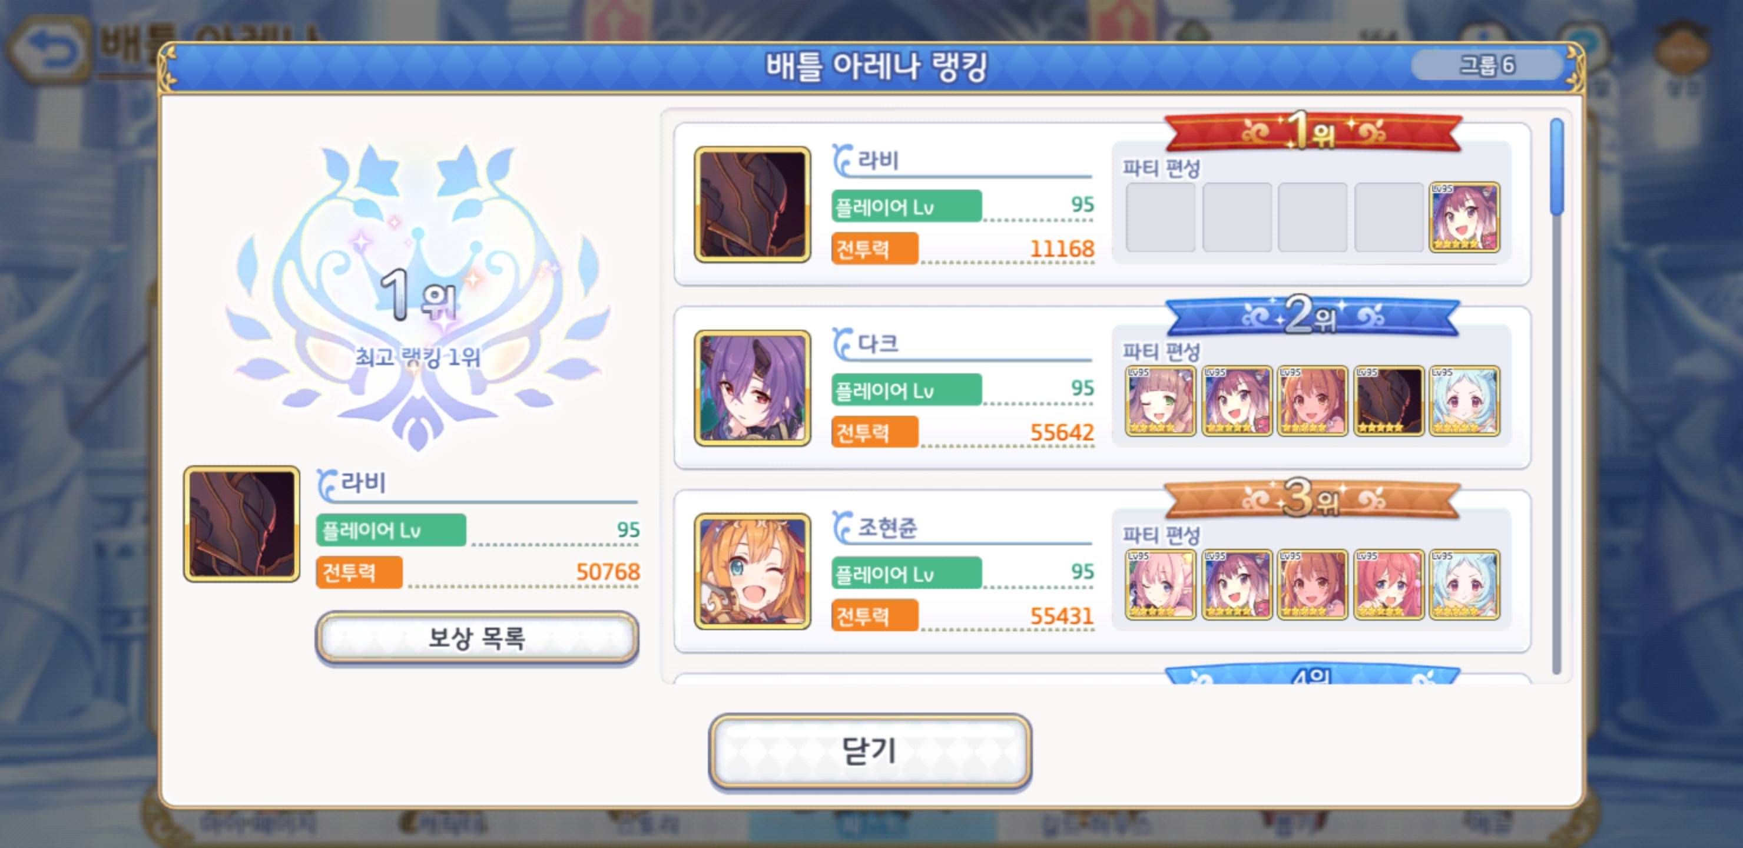Viewport: 1743px width, 848px height.
Task: Tap the lone character in rank 1 party
Action: 1464,217
